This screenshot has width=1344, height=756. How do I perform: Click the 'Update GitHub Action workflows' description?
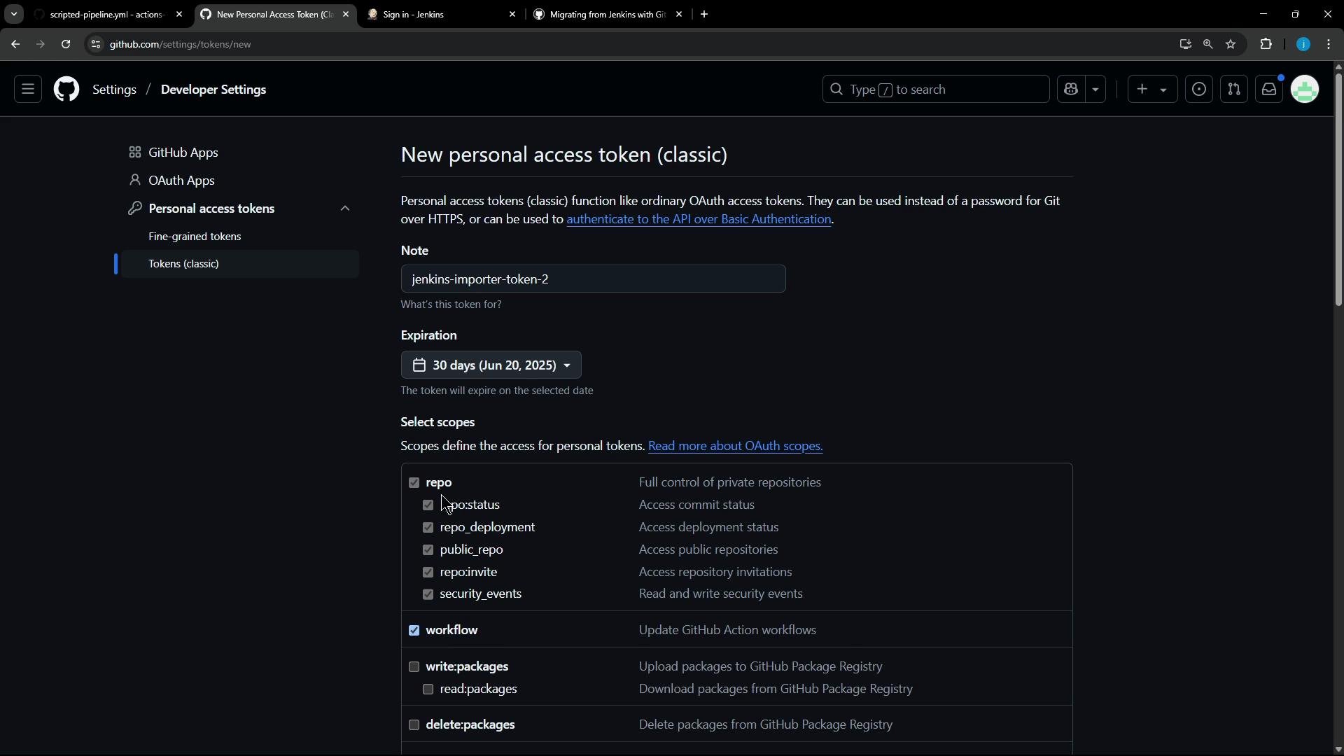pos(727,630)
